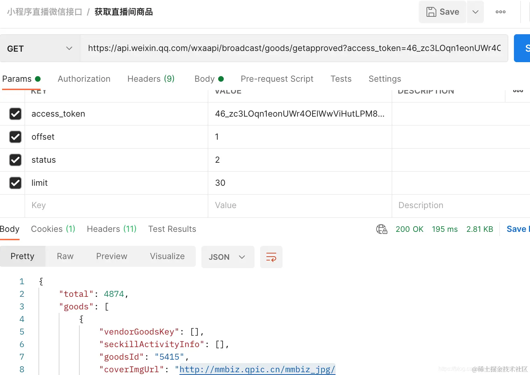Image resolution: width=530 pixels, height=375 pixels.
Task: Click the status key cell
Action: tap(116, 160)
